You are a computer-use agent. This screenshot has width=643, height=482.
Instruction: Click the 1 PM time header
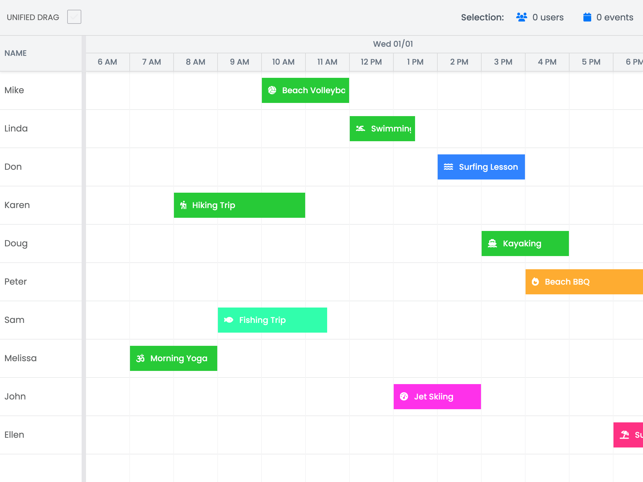pos(415,62)
